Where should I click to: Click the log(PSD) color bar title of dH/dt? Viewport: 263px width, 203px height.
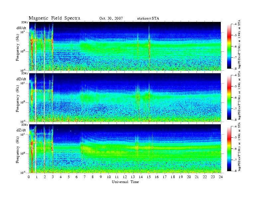pyautogui.click(x=239, y=44)
